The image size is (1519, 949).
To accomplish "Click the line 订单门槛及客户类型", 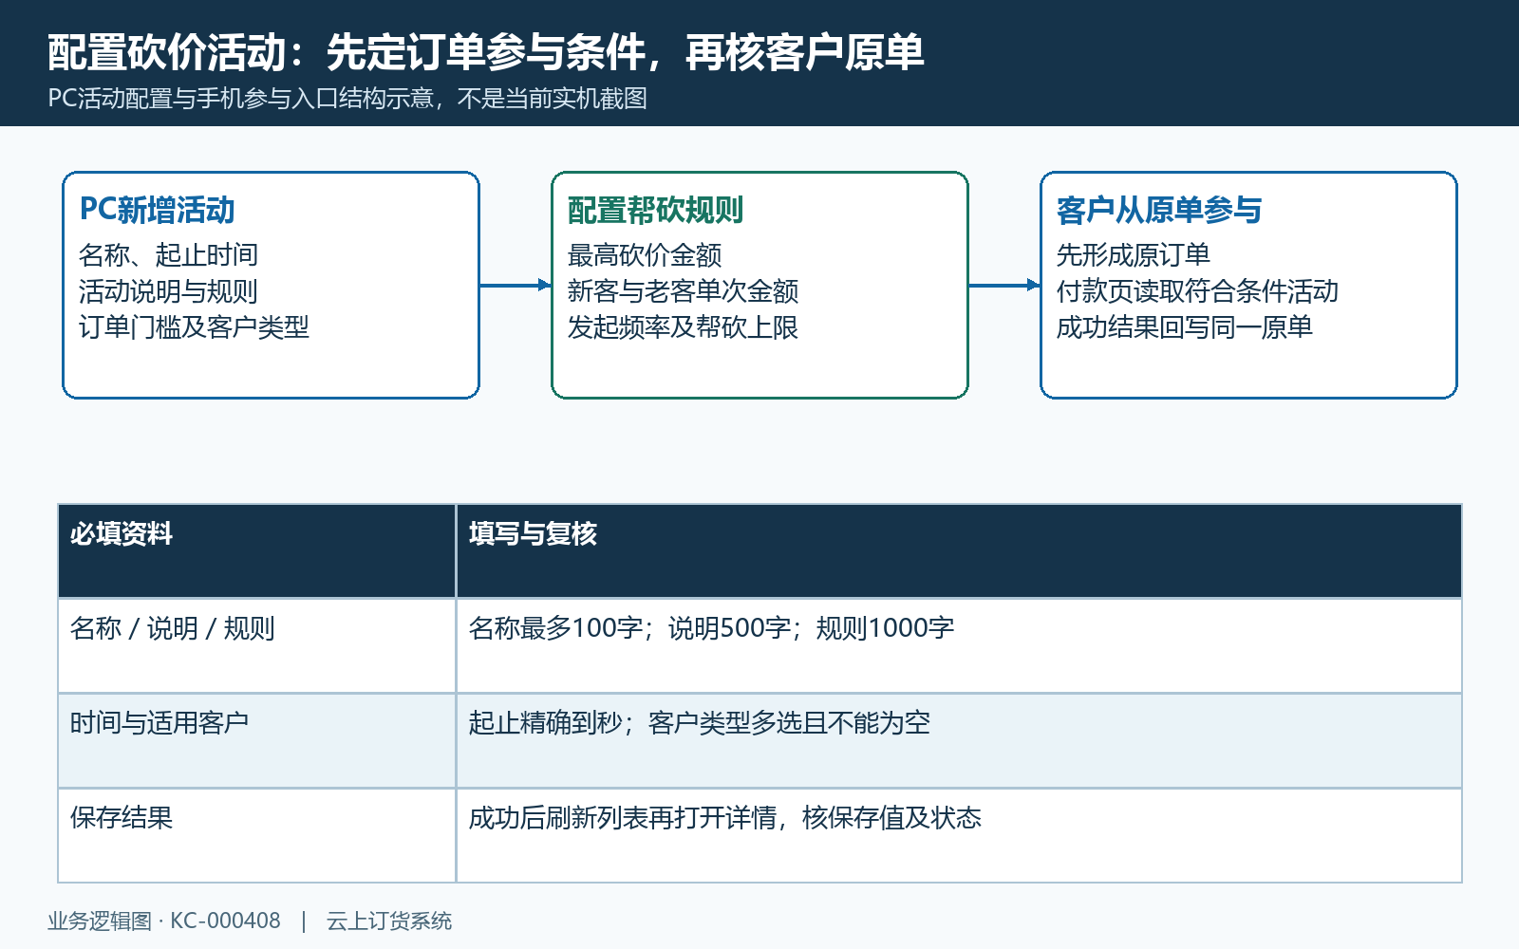I will 194,326.
